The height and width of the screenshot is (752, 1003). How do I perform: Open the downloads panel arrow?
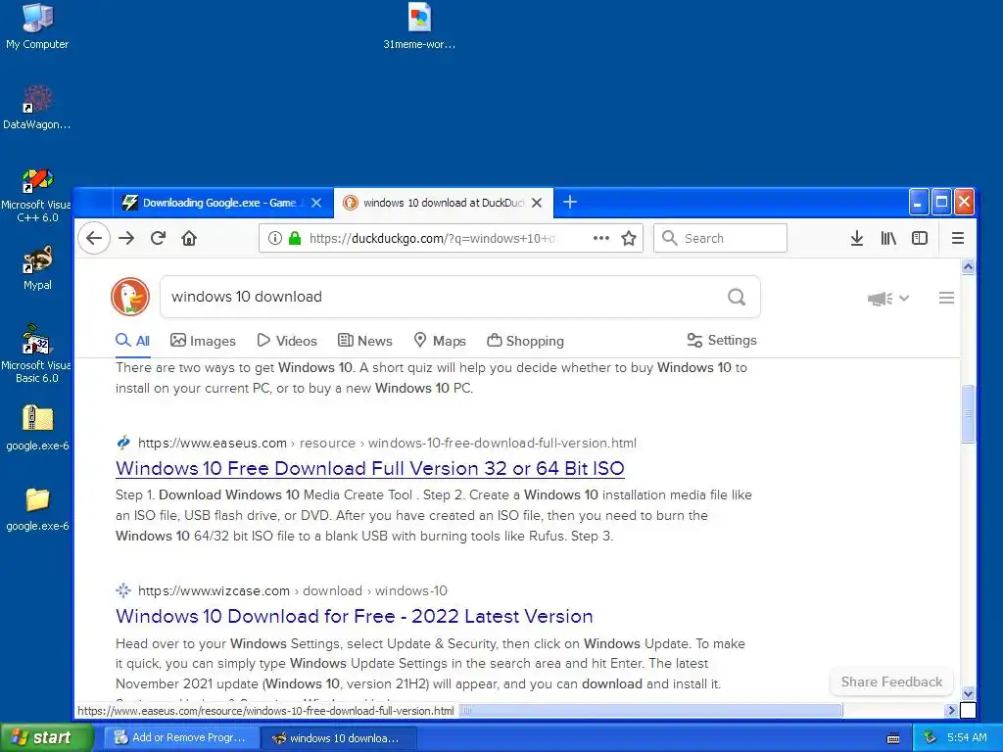(857, 239)
